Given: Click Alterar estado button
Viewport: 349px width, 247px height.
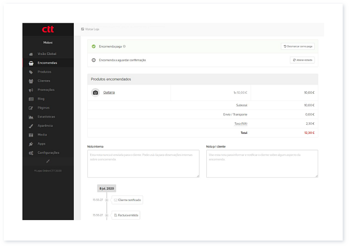Looking at the screenshot, I should coord(302,60).
